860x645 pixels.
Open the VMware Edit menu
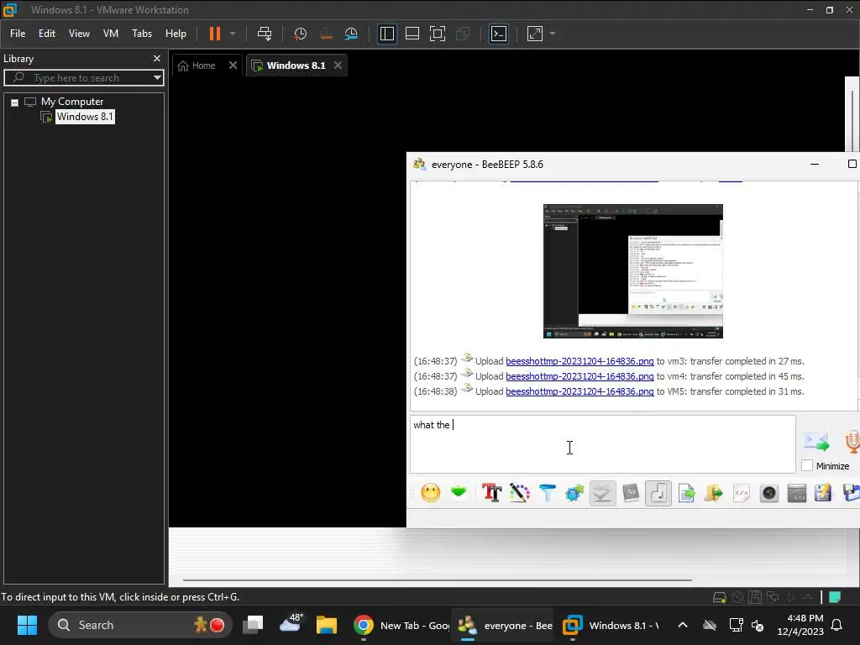[x=47, y=34]
